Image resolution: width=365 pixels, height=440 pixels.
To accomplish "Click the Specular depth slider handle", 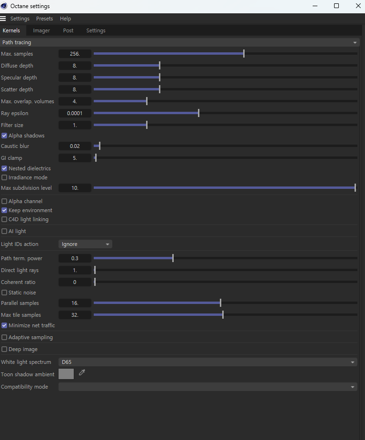I will 159,77.
